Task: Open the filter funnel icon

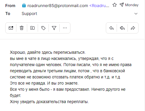Action: 54,28
